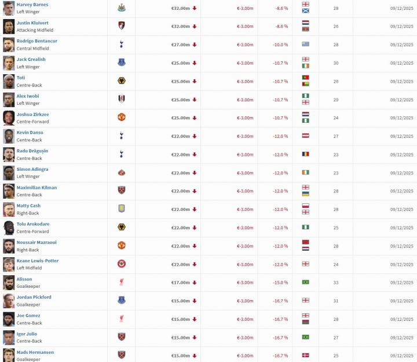Click the Bournemouth crest in Justin Kluivert's row
Image resolution: width=417 pixels, height=362 pixels.
tap(121, 26)
